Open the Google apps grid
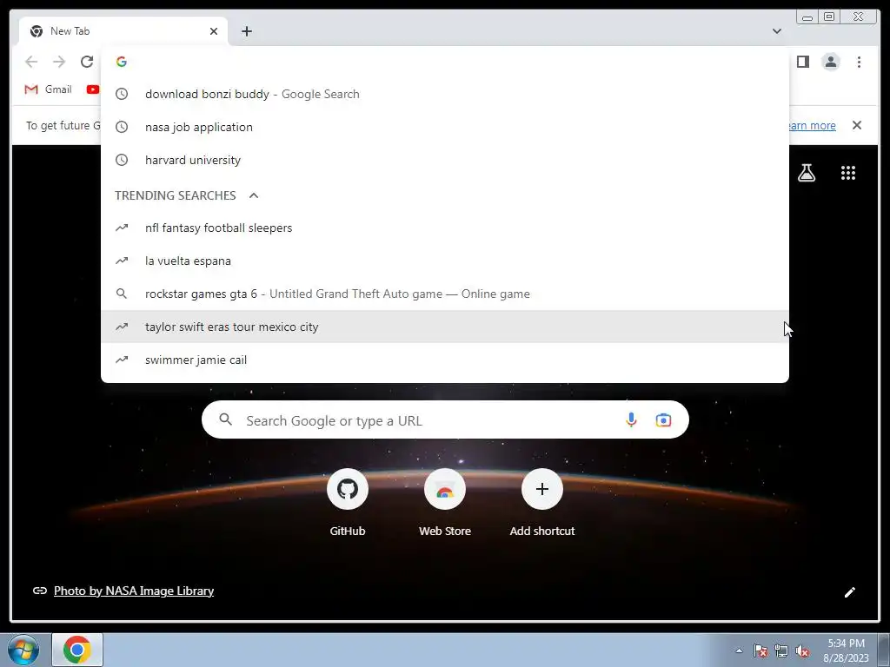 point(848,173)
